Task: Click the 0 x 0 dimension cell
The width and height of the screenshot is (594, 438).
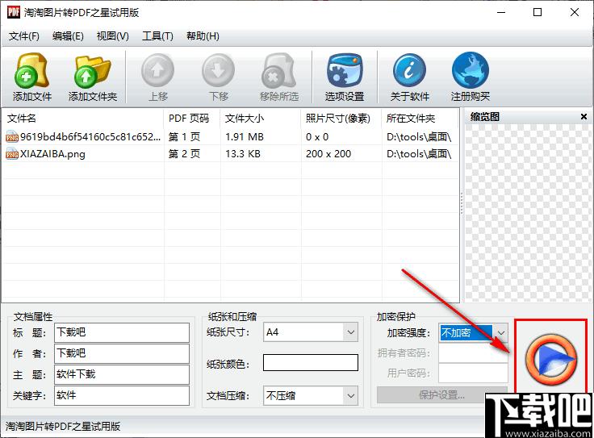Action: [x=317, y=137]
